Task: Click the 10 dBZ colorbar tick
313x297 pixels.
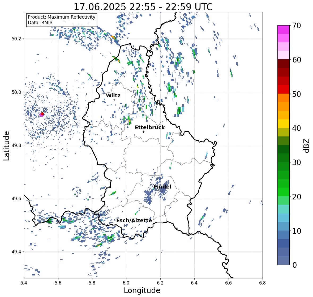Action: [x=297, y=231]
